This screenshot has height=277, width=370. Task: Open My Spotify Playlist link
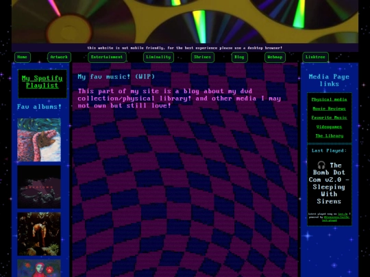coord(42,82)
